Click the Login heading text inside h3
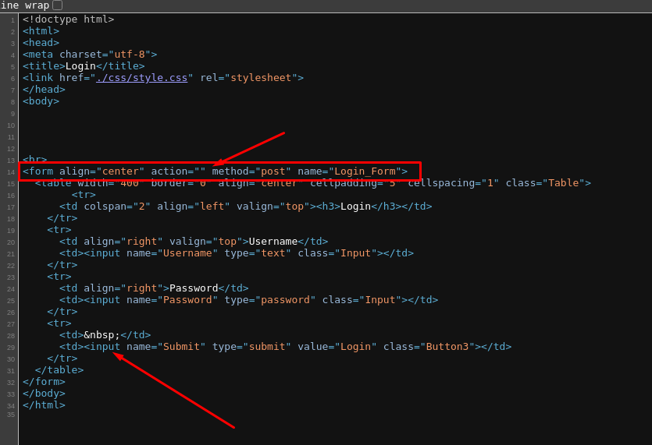The height and width of the screenshot is (445, 652). [355, 207]
